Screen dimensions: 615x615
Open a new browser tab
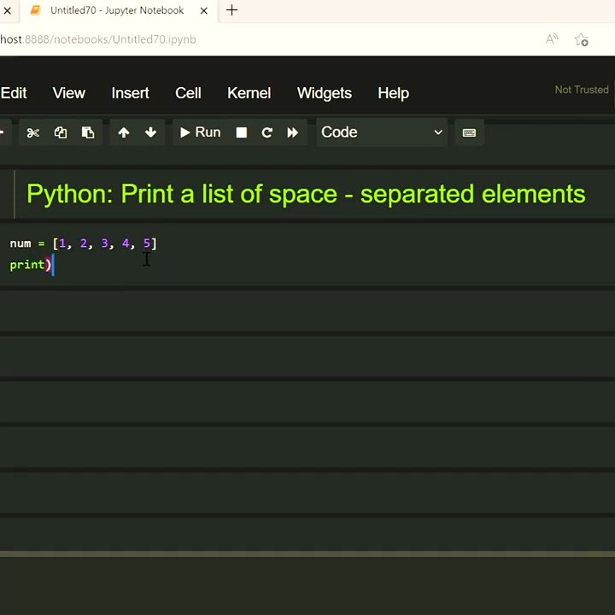coord(231,10)
